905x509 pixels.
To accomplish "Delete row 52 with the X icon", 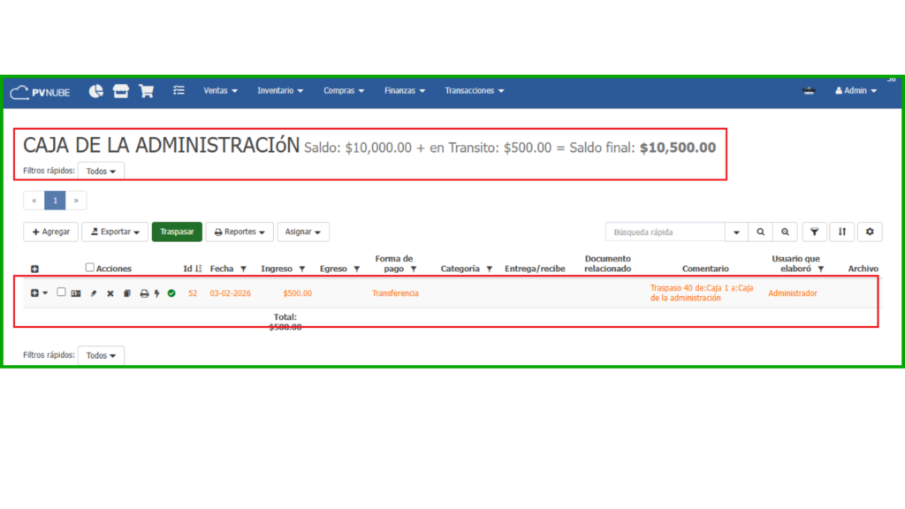I will pos(110,293).
